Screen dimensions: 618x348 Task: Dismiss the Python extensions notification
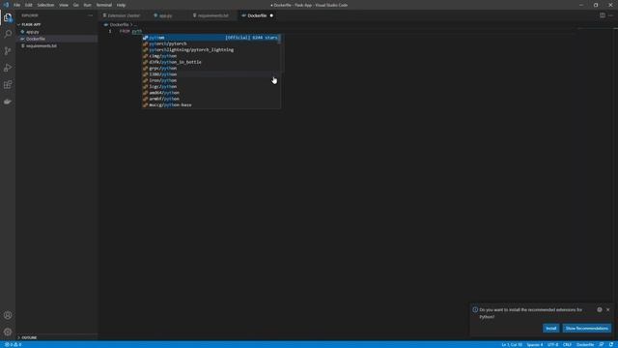[x=607, y=309]
